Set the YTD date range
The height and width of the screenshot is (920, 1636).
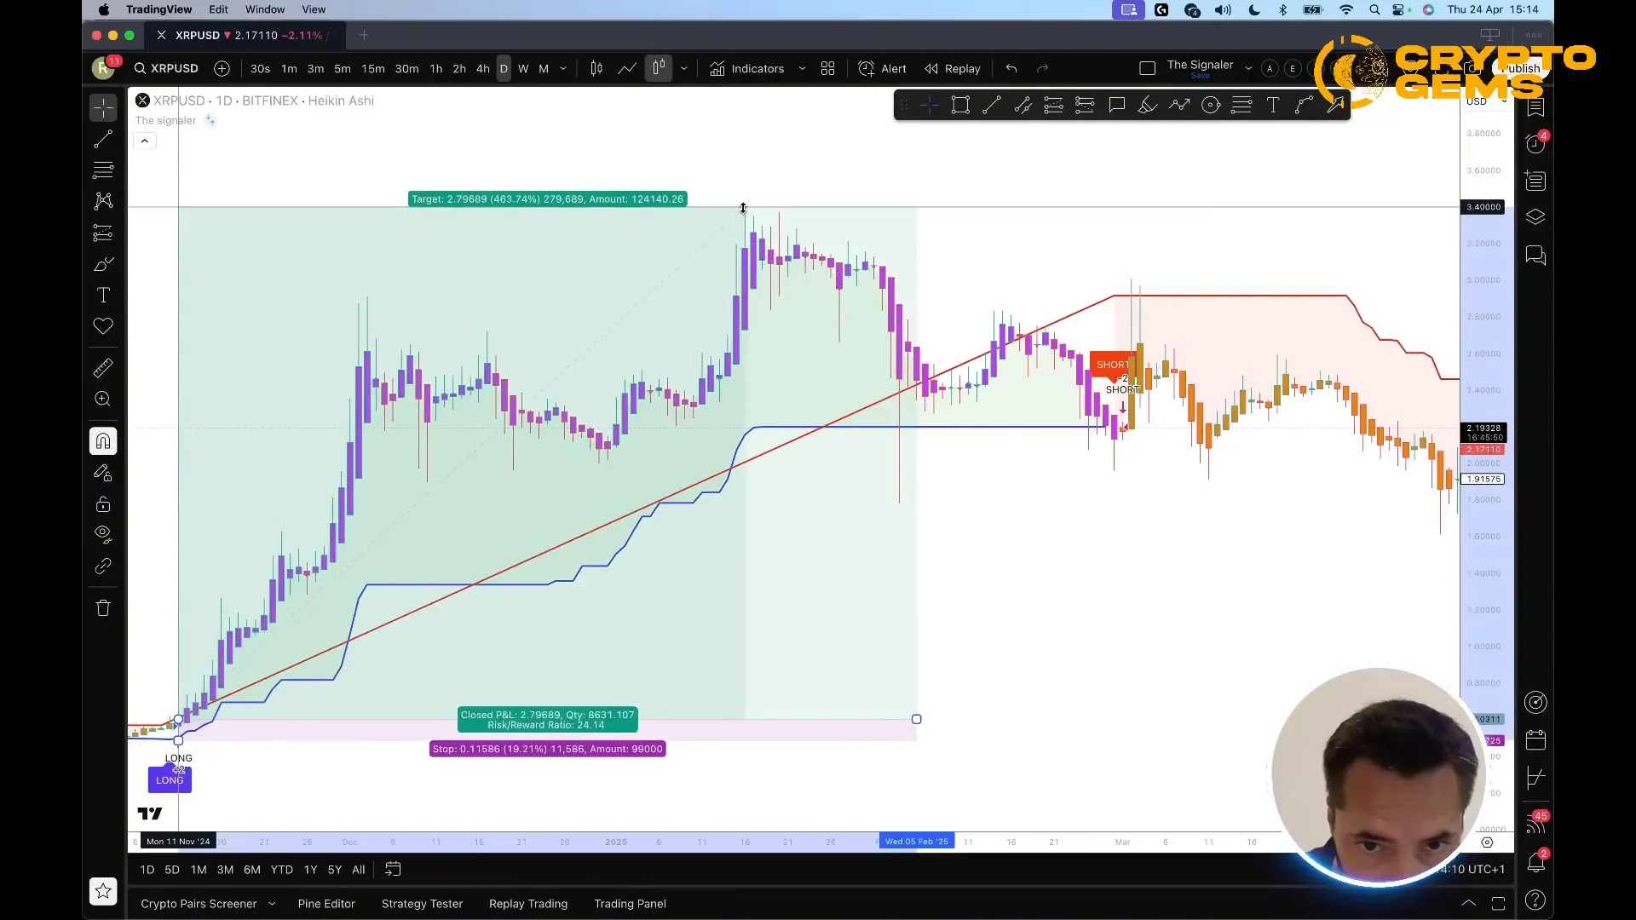(x=281, y=869)
